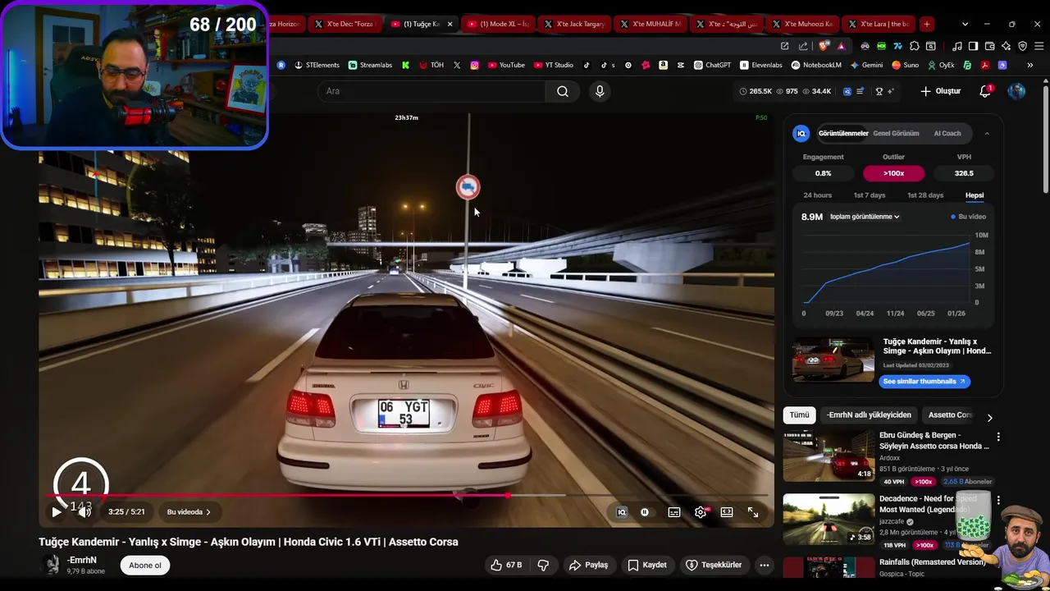Open the STElements bookmark
The image size is (1050, 591).
click(x=317, y=65)
